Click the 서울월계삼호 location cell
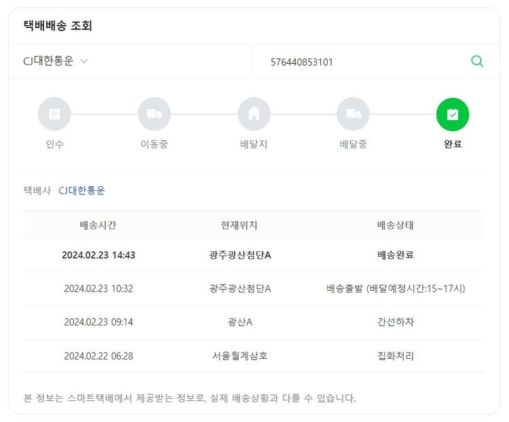The image size is (509, 422). click(240, 355)
